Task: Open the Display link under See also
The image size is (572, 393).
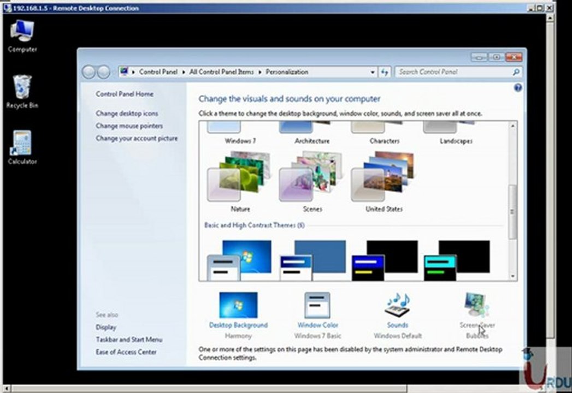Action: 106,327
